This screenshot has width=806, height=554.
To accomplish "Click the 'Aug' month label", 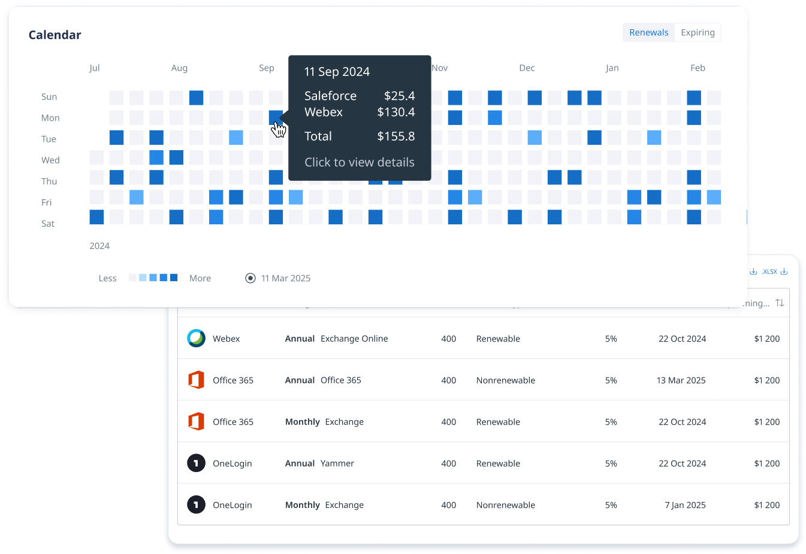I will click(x=179, y=68).
